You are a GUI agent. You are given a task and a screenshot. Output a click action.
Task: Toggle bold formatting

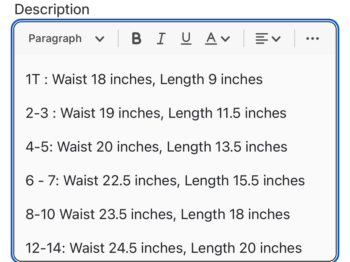pos(136,38)
